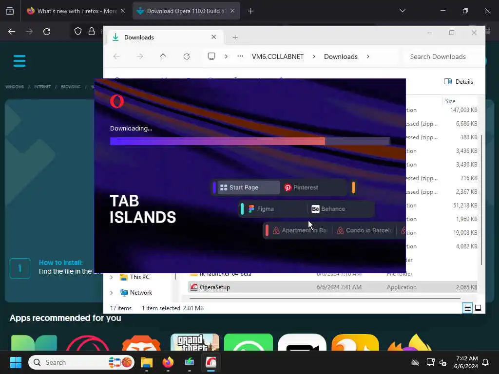
Task: Expand the chevron after the PC icon
Action: pos(226,56)
